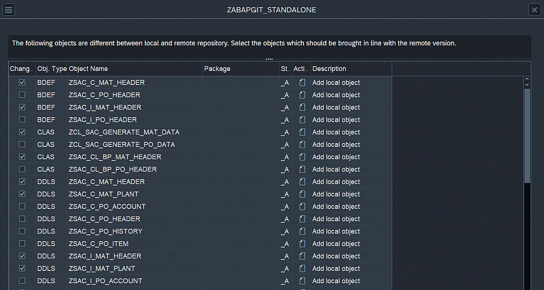Check the ZSAC_C_PO_HEADER BDEF checkbox
Viewport: 544px width, 290px height.
22,95
